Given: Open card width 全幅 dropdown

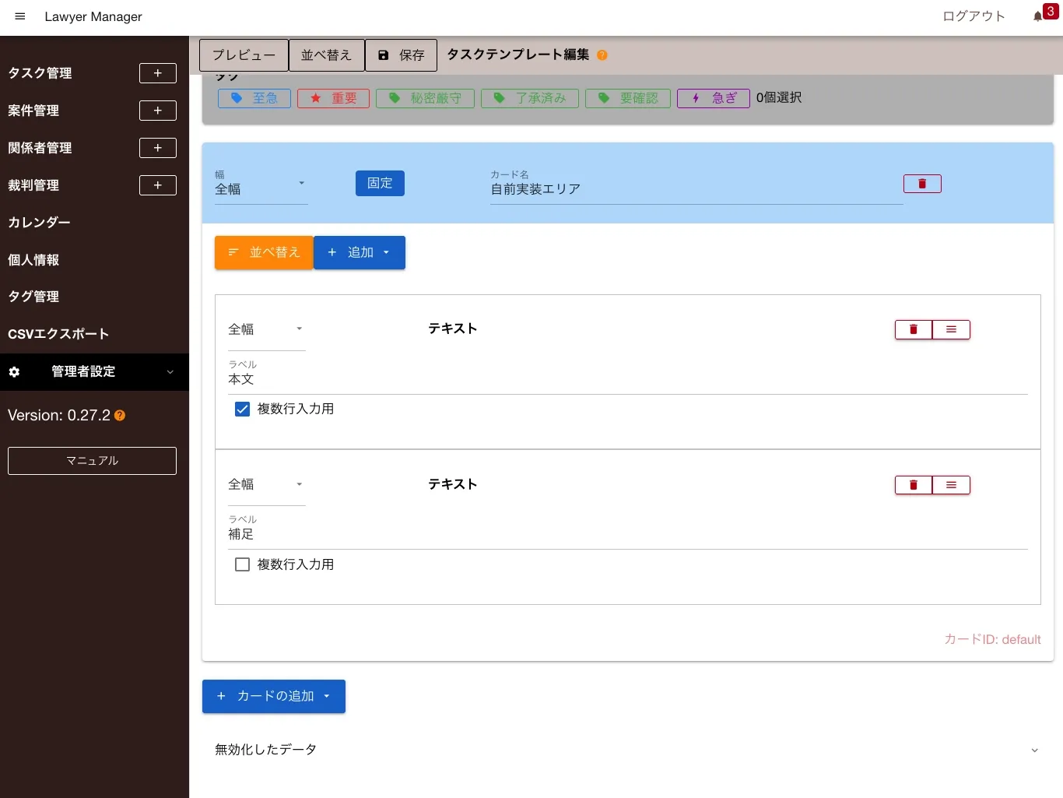Looking at the screenshot, I should coord(261,187).
